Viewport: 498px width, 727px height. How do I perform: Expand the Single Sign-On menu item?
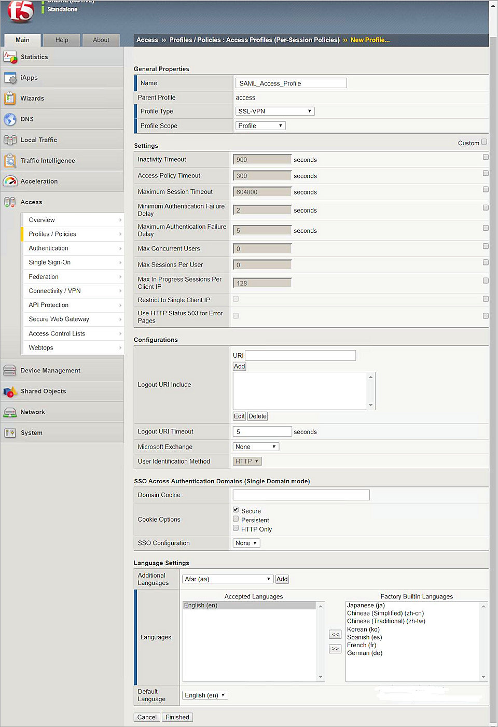tap(49, 262)
